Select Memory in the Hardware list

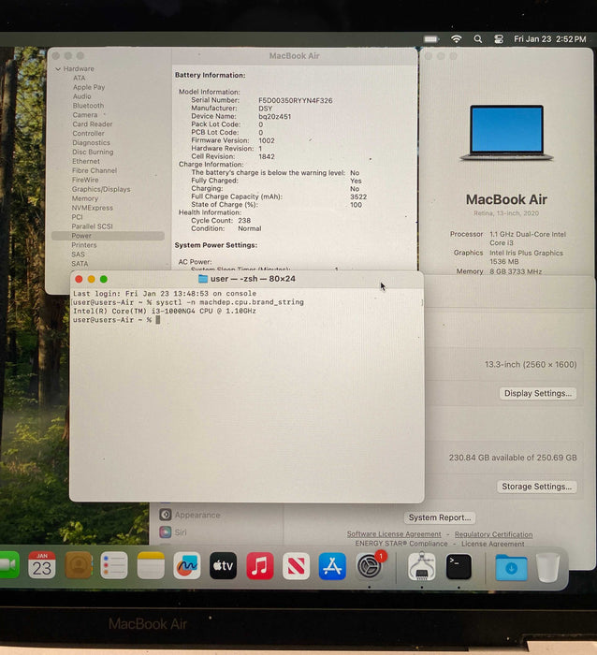[x=85, y=198]
